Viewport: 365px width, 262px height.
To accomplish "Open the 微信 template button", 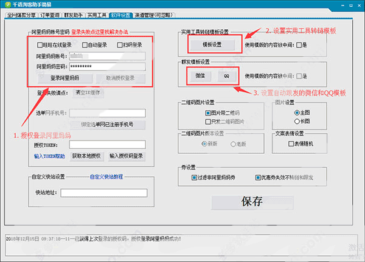I will coord(200,76).
